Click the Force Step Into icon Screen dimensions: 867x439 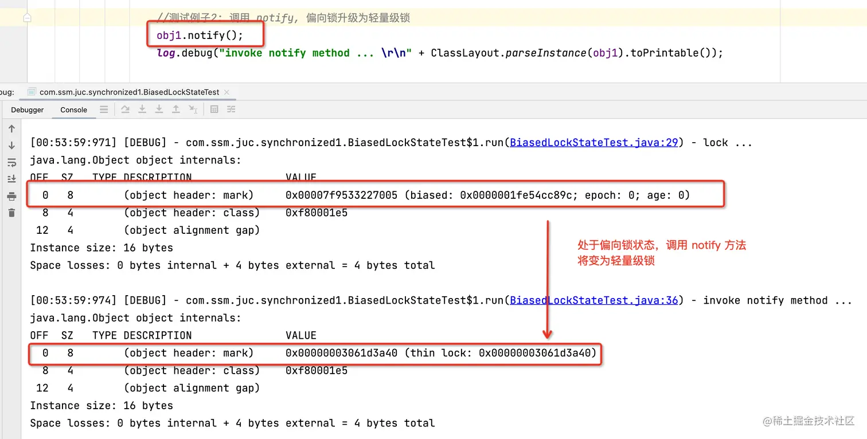click(x=159, y=109)
